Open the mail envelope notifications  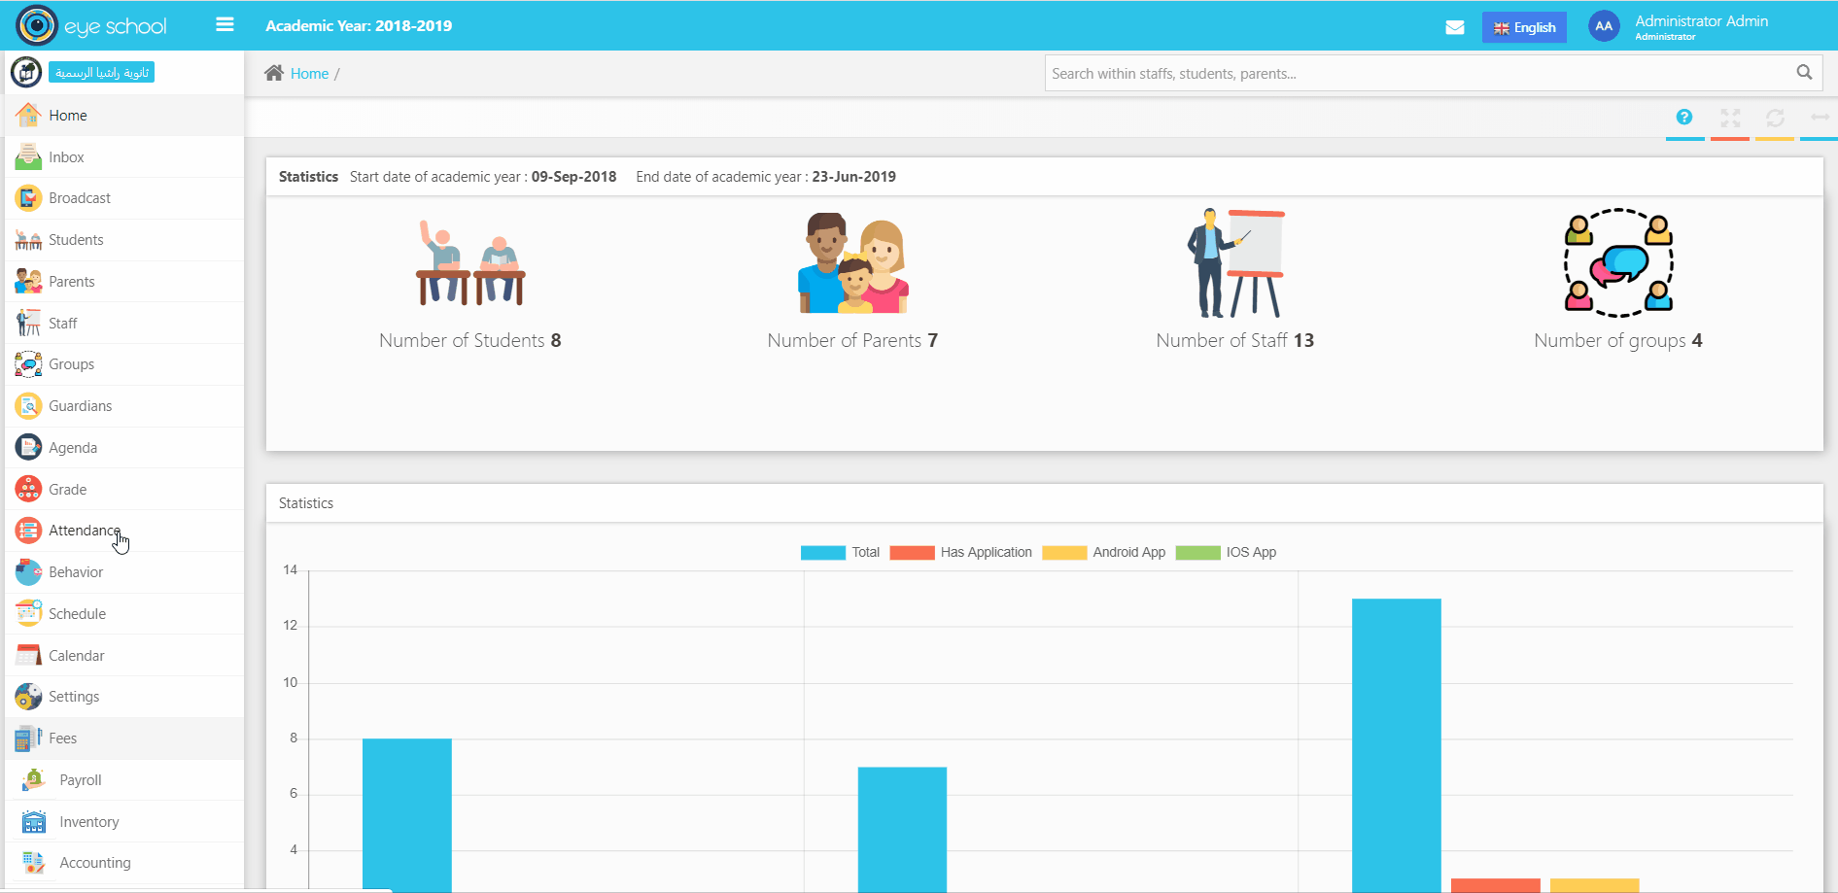click(x=1454, y=27)
